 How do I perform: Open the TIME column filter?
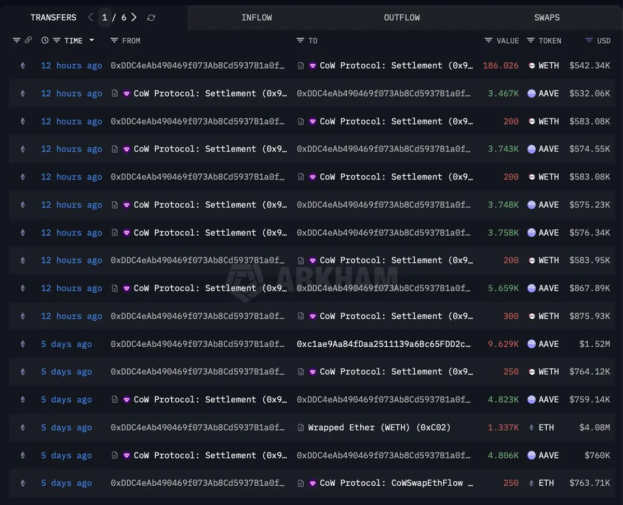(57, 40)
